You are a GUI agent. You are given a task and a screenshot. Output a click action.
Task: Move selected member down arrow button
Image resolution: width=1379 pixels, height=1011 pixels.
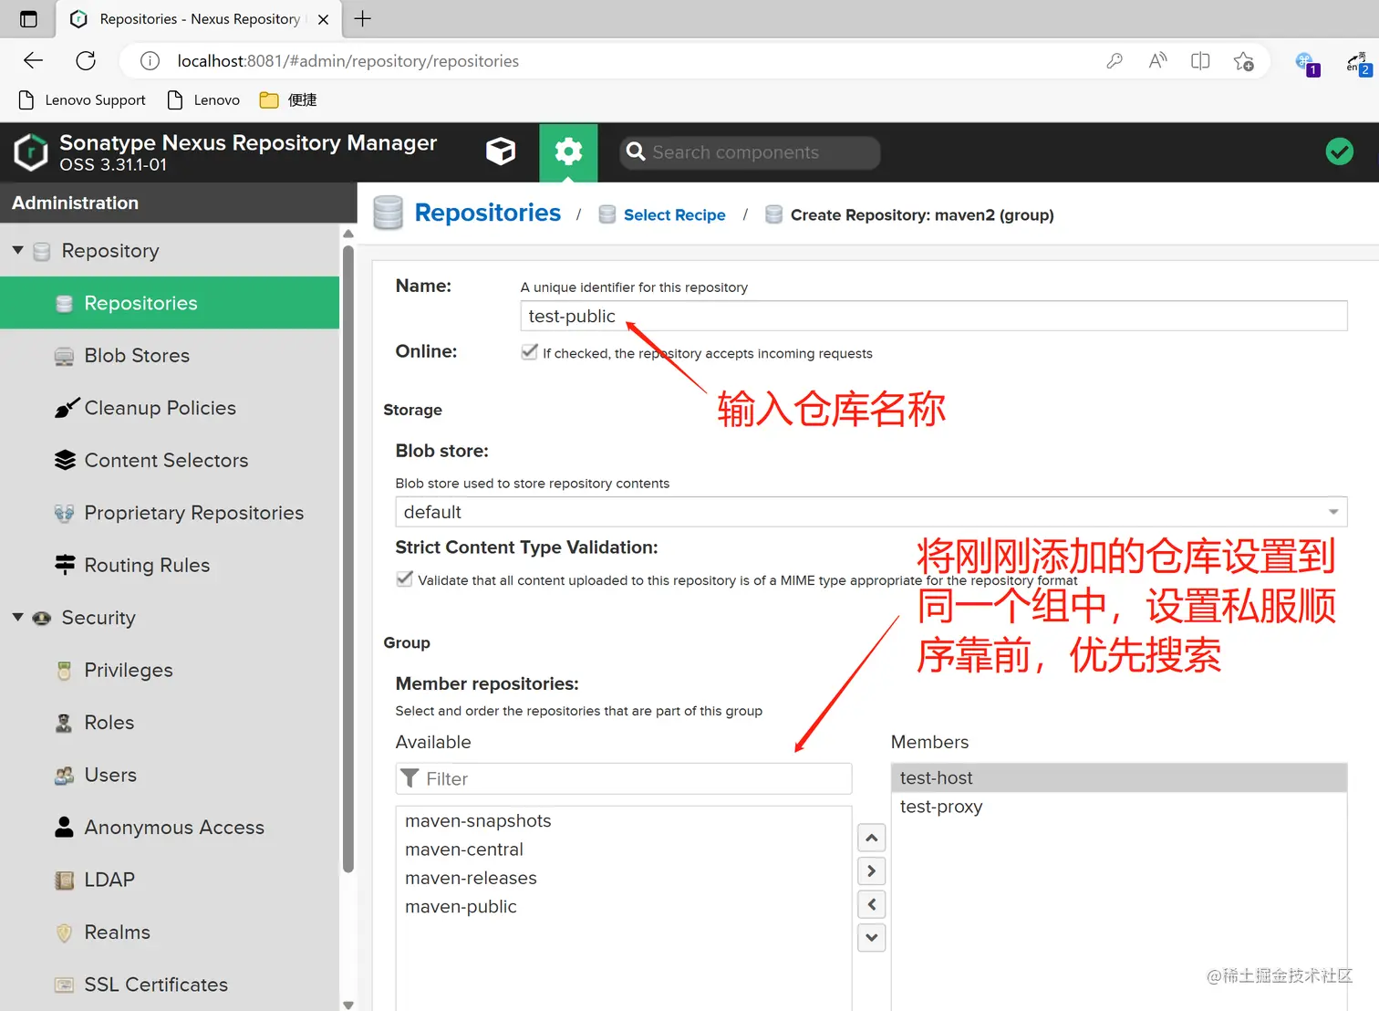[872, 937]
